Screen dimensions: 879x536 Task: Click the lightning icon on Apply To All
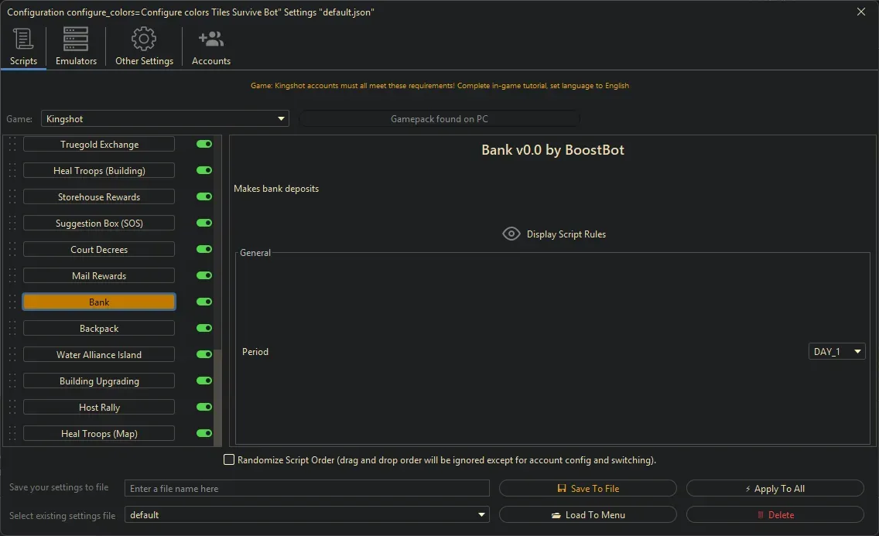(x=750, y=487)
